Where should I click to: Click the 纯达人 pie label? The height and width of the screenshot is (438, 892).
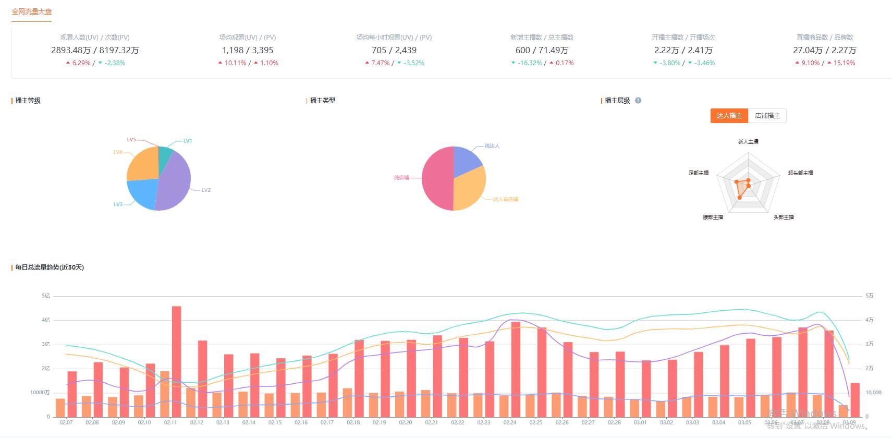(492, 146)
